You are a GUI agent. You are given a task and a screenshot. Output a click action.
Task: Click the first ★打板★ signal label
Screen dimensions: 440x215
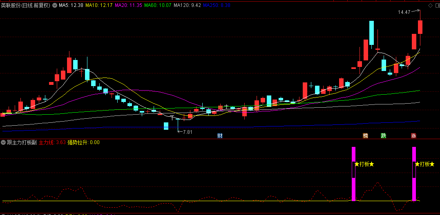coord(364,164)
